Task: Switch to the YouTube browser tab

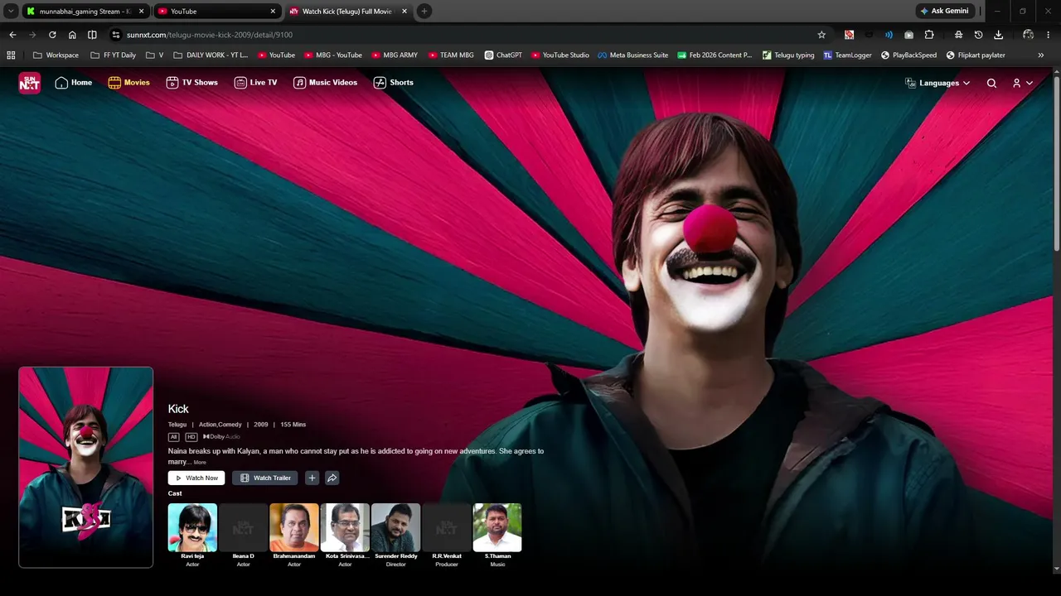Action: pyautogui.click(x=217, y=12)
